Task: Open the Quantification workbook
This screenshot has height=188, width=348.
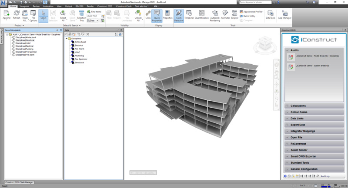Action: (x=202, y=15)
